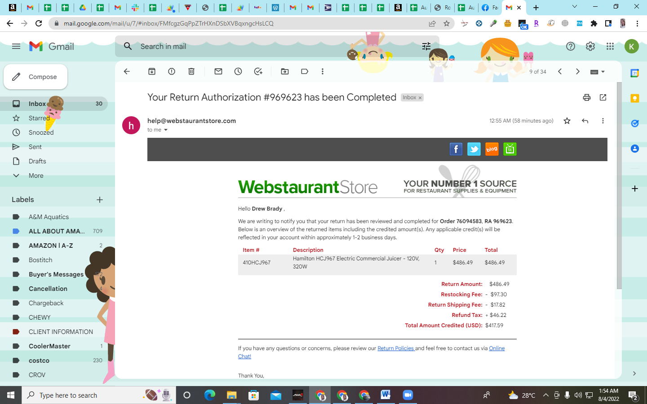Add this email to Tasks

(x=258, y=71)
